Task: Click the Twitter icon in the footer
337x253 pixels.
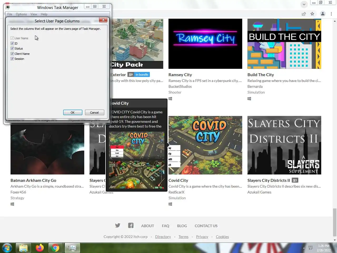Action: coord(118,225)
